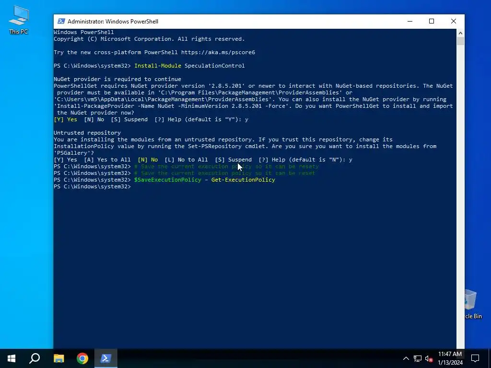
Task: Click the 'Administrator: Windows PowerShell' title text
Action: (113, 22)
